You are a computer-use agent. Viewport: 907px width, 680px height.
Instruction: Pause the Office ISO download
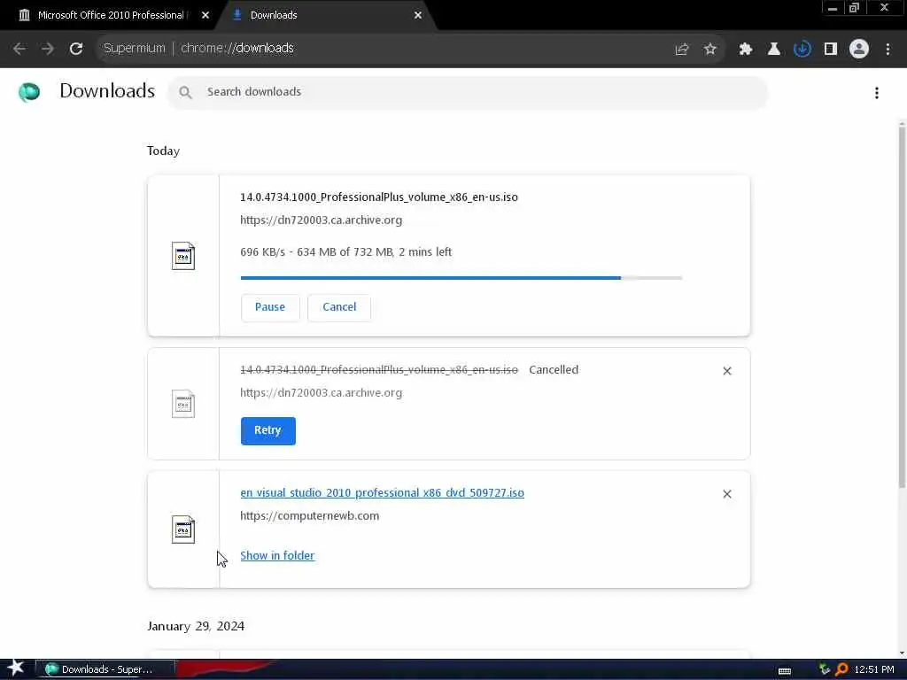point(270,307)
